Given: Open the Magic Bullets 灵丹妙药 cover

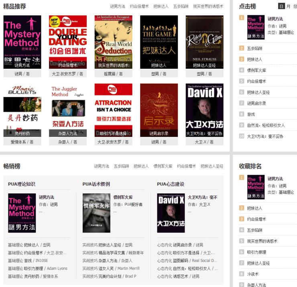Looking at the screenshot, I should [x=22, y=110].
